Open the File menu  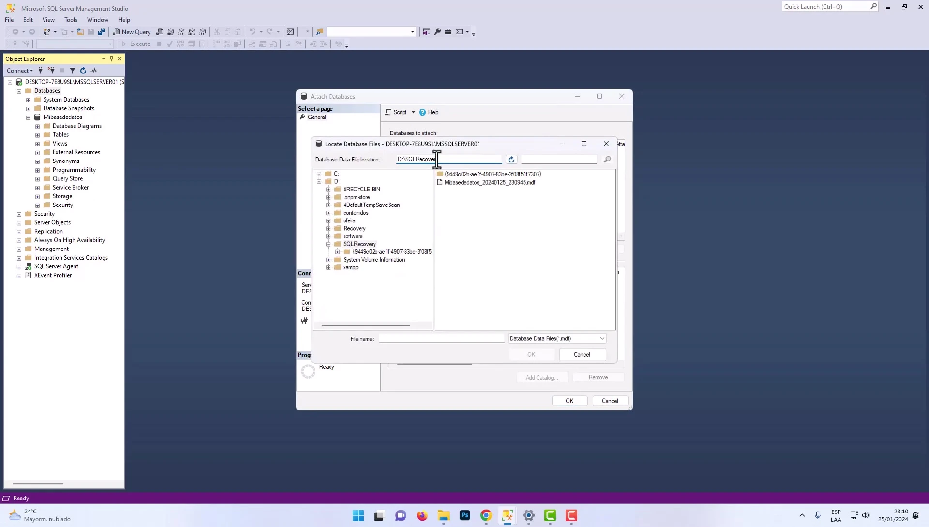[9, 20]
